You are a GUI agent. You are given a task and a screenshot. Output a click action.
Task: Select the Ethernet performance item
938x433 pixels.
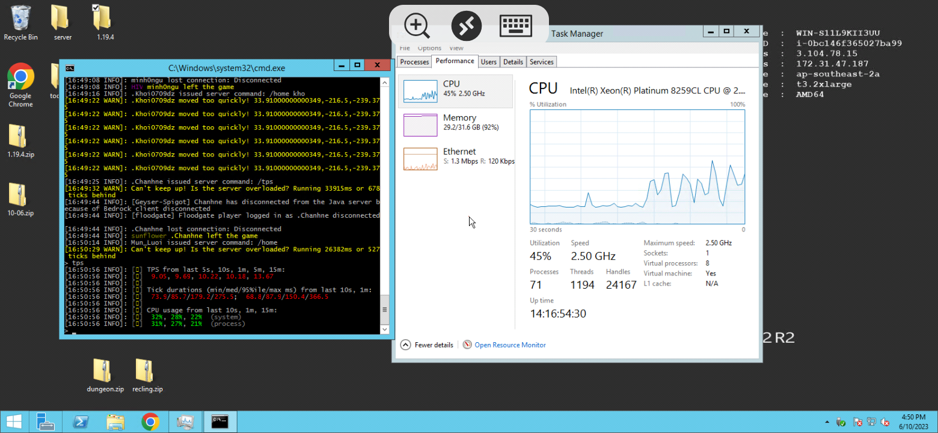420,158
